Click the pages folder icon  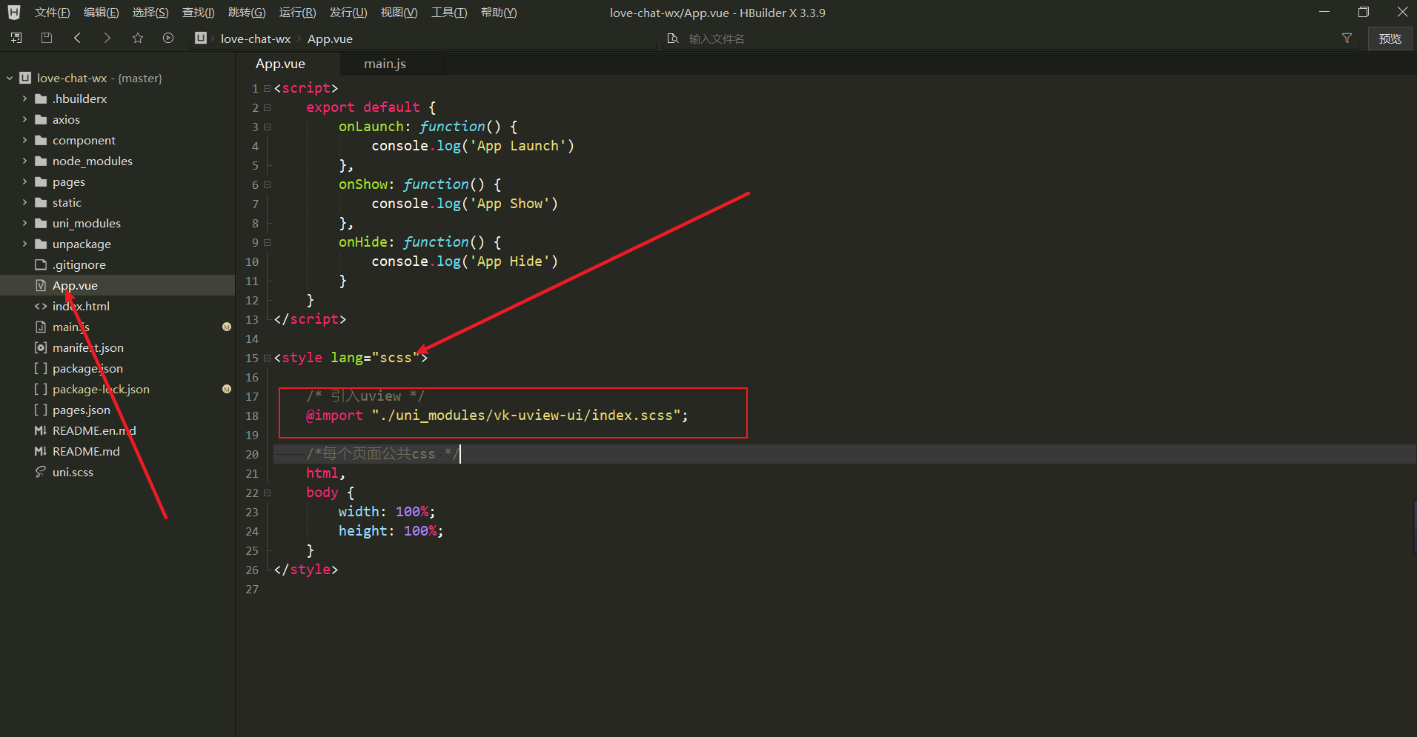coord(41,181)
